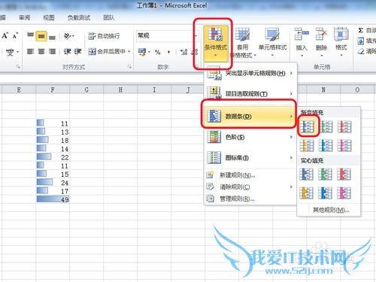The height and width of the screenshot is (282, 376).
Task: Open 项目选取规则(T) submenu
Action: point(250,94)
